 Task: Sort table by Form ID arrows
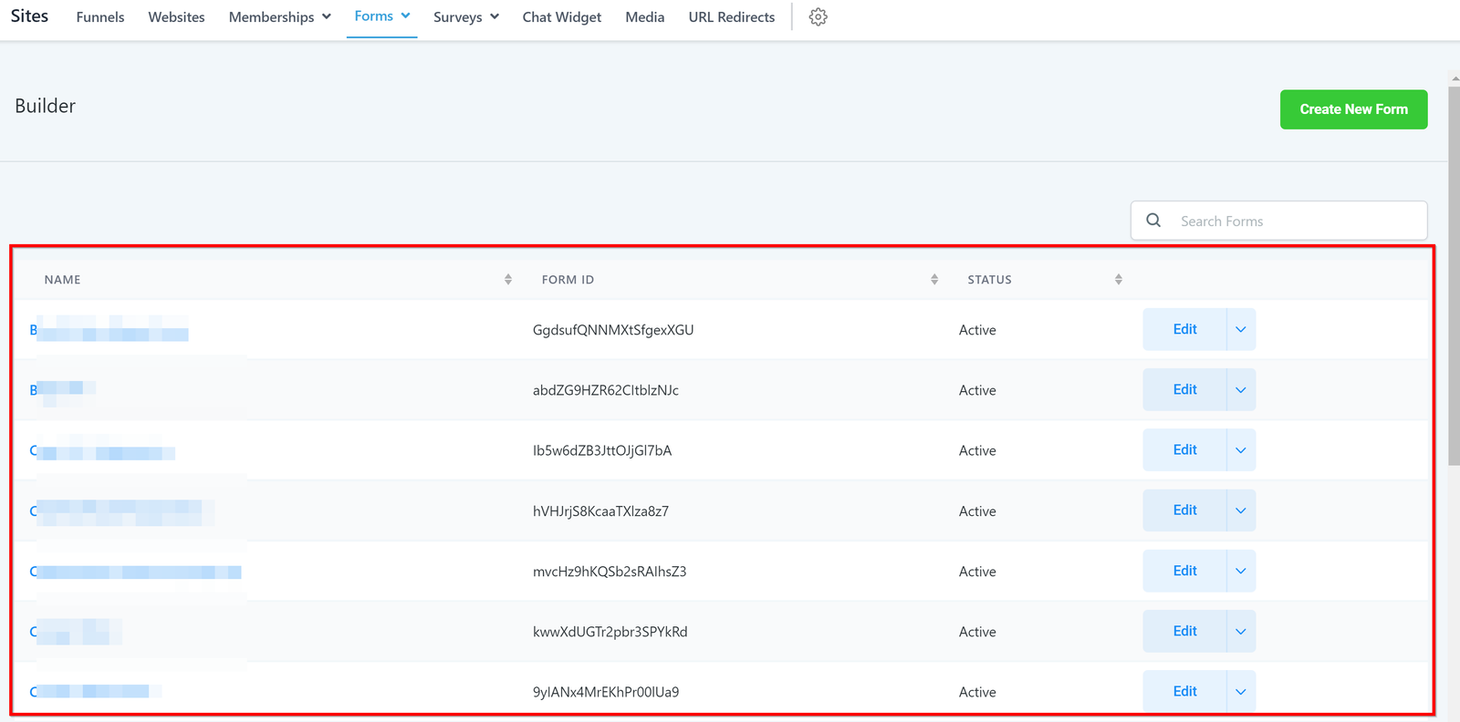pyautogui.click(x=934, y=280)
